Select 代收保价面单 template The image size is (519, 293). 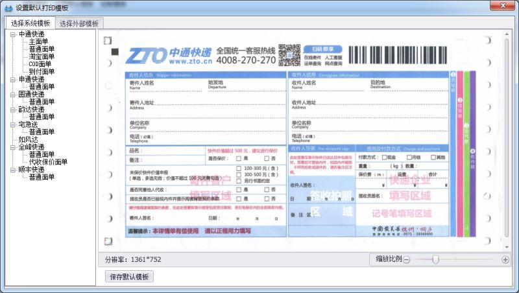click(x=48, y=162)
